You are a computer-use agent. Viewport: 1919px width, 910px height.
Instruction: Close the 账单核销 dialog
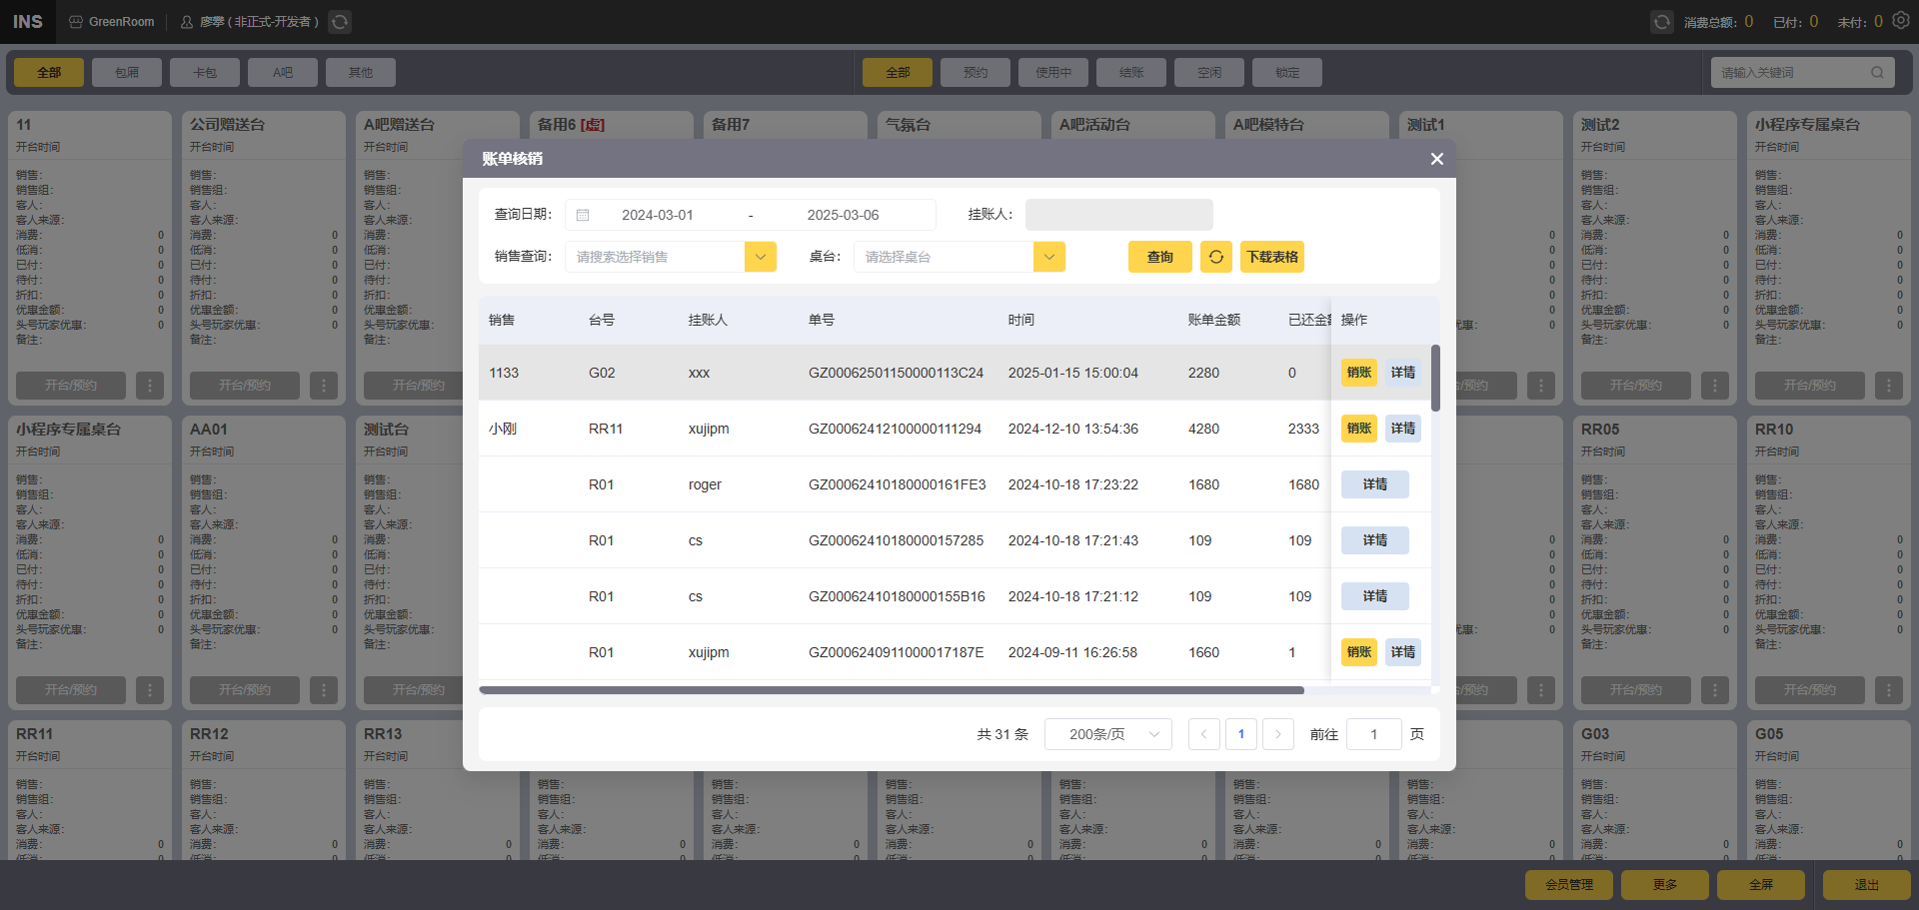click(x=1436, y=159)
